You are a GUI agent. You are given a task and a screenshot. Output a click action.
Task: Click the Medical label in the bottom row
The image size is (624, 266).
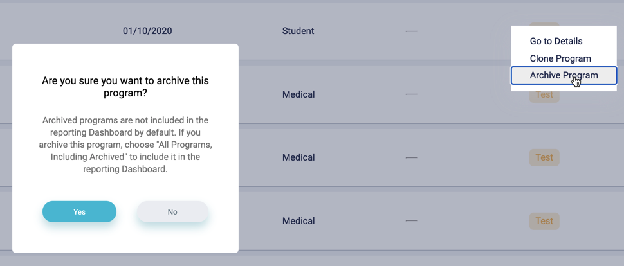tap(298, 220)
